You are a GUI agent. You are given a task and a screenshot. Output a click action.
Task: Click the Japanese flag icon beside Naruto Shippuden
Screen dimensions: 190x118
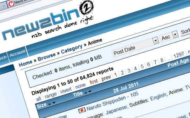click(82, 110)
